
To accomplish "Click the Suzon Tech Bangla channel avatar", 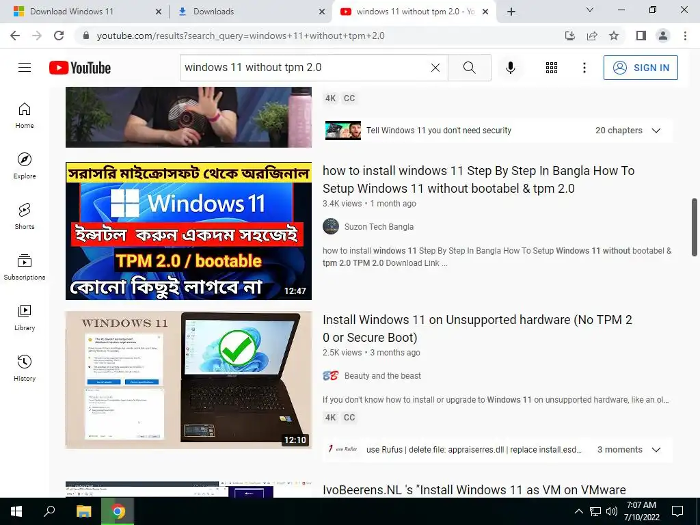I will [331, 226].
